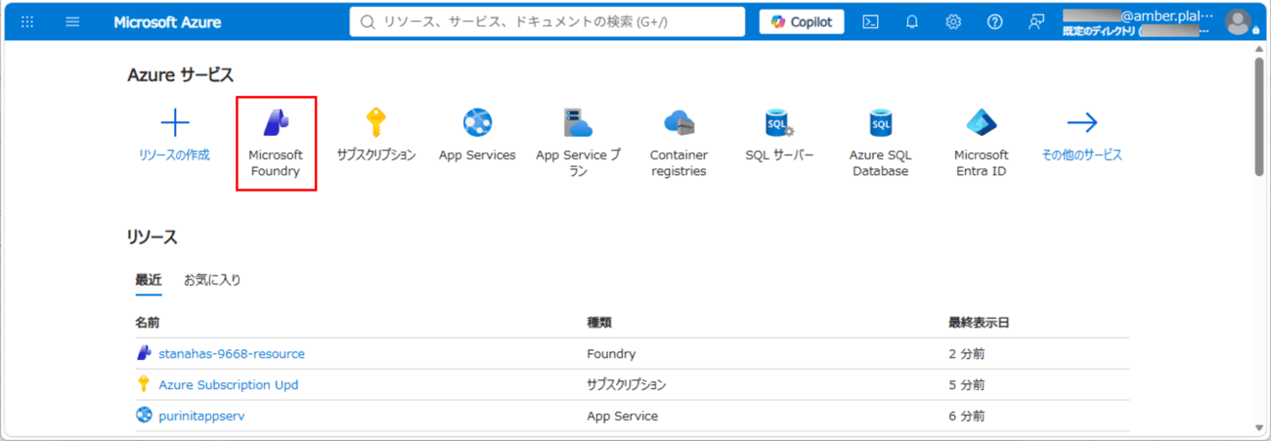The width and height of the screenshot is (1271, 441).
Task: Click the Azure サービス heading
Action: (180, 75)
